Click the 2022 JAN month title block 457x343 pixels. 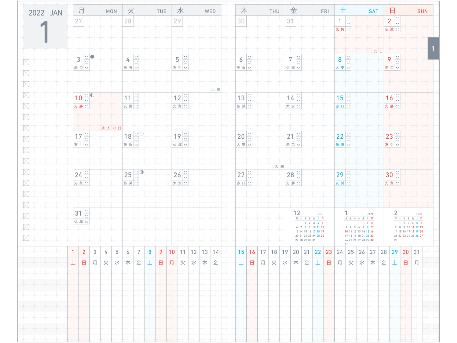(45, 27)
